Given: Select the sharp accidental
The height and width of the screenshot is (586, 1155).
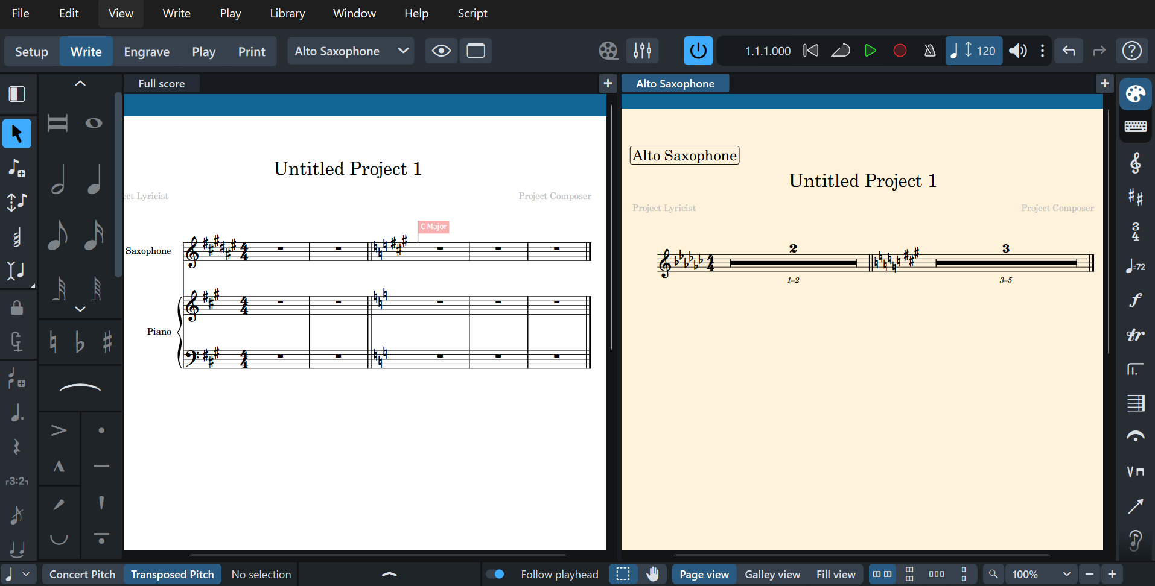Looking at the screenshot, I should 107,342.
